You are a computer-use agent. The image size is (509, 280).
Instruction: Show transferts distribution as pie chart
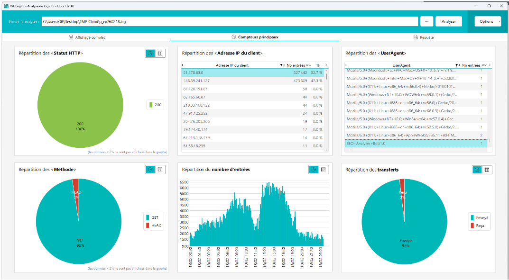click(477, 170)
